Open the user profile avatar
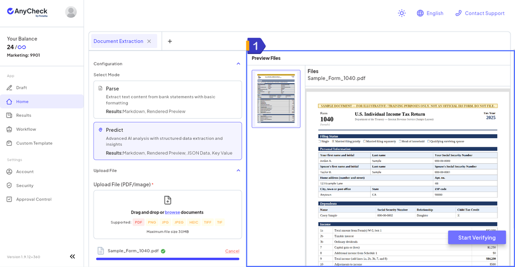515x267 pixels. tap(71, 12)
